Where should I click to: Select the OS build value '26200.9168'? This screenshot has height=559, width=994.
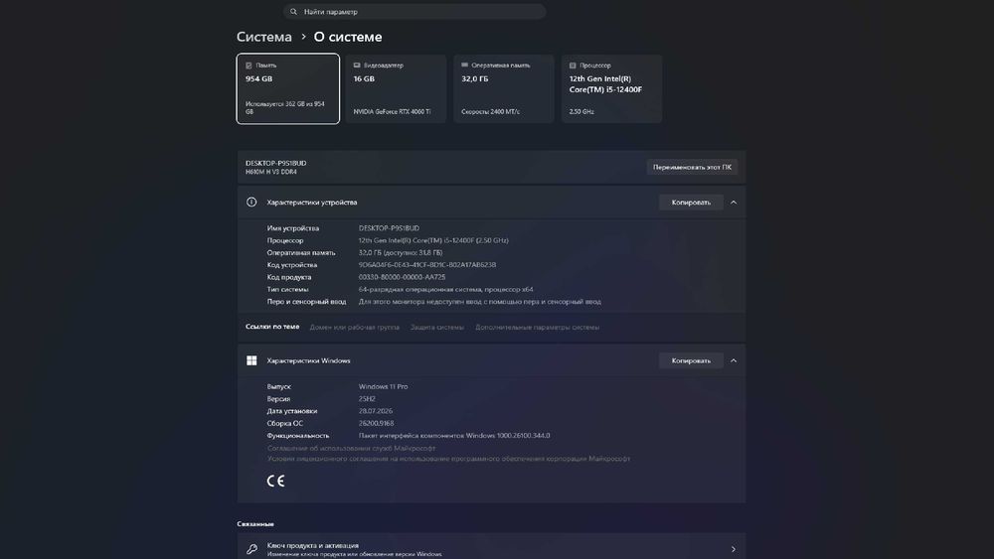click(376, 423)
